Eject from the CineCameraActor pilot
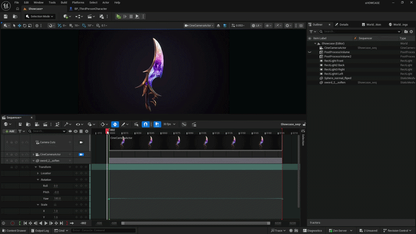 point(218,25)
